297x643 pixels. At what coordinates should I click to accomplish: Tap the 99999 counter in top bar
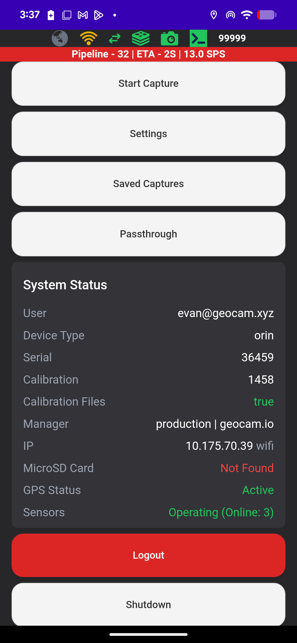click(232, 38)
